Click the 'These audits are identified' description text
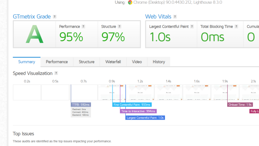Screen dimensions: 259x146 (62, 141)
